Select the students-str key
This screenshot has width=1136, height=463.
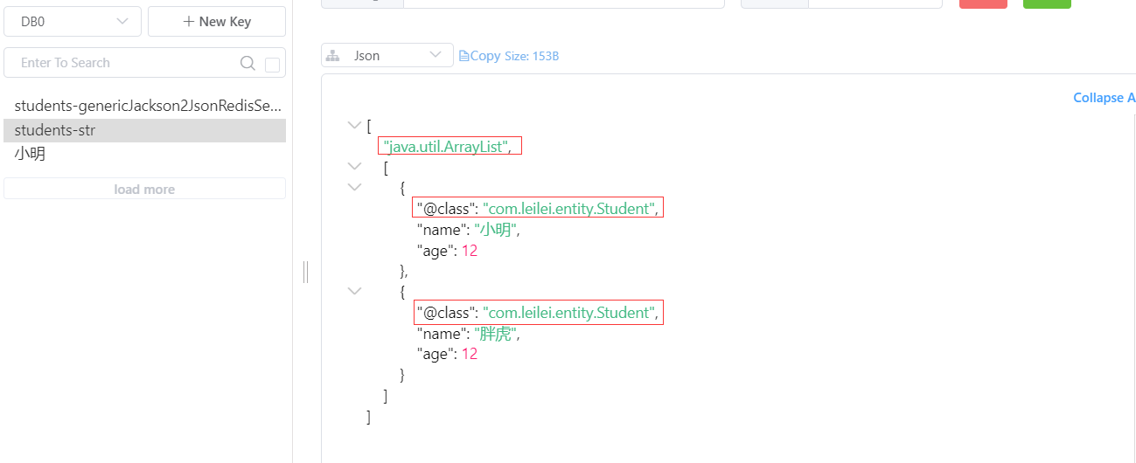(145, 130)
